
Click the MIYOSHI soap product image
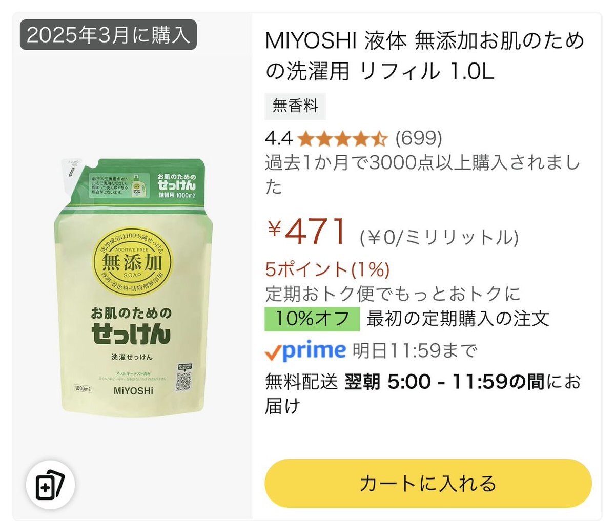point(133,287)
